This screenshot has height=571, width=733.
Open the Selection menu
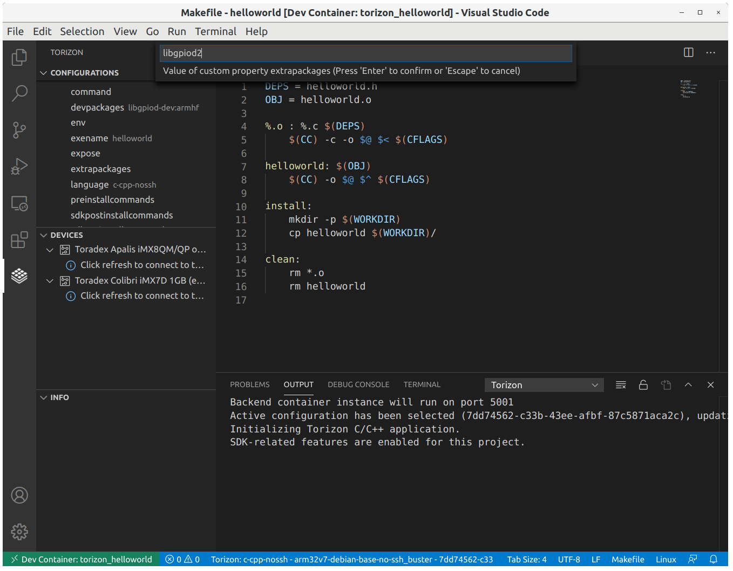coord(82,31)
